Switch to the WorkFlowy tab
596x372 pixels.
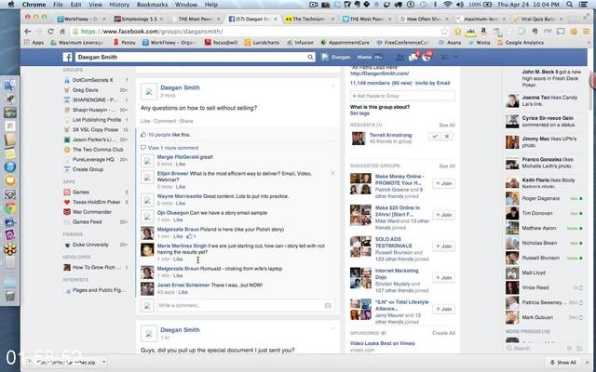tap(81, 19)
